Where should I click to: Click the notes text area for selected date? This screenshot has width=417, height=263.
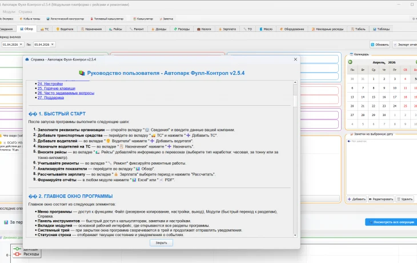pos(382,166)
